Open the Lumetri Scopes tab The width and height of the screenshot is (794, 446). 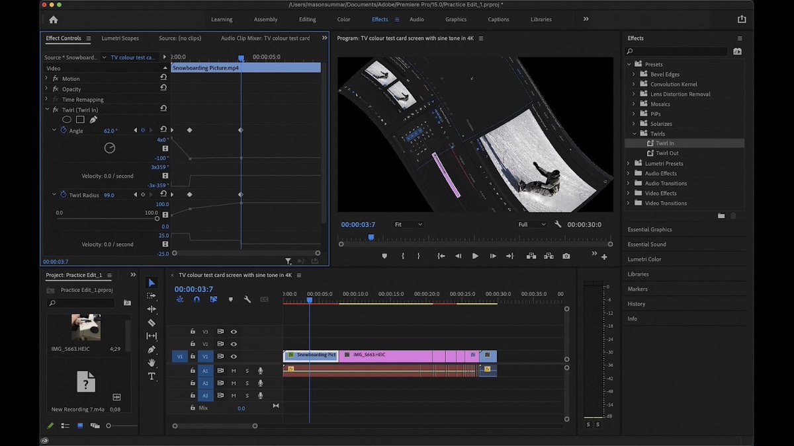[x=120, y=38]
